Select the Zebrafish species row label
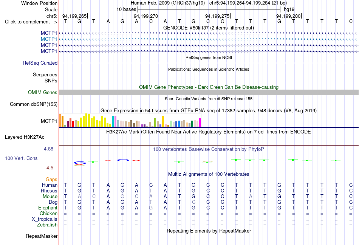This screenshot has width=359, height=245. tap(47, 225)
